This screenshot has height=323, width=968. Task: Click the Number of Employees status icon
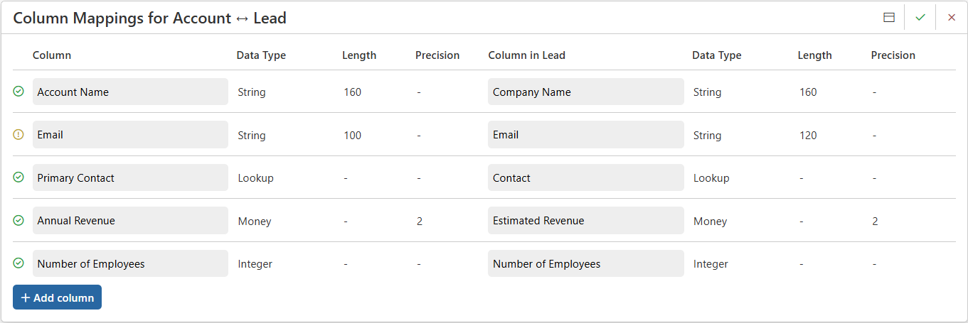coord(18,263)
